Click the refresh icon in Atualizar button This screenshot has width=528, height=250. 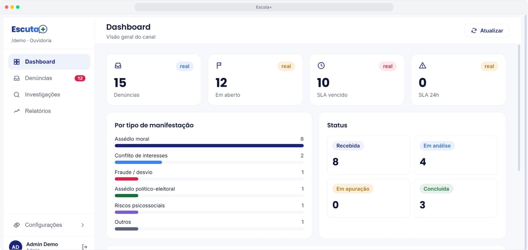point(474,31)
